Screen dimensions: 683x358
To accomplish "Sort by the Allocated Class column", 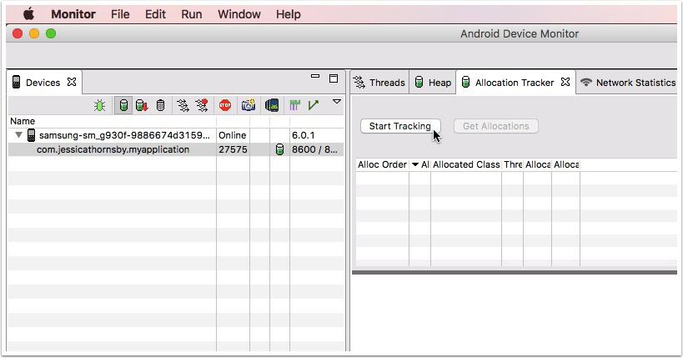I will (466, 165).
